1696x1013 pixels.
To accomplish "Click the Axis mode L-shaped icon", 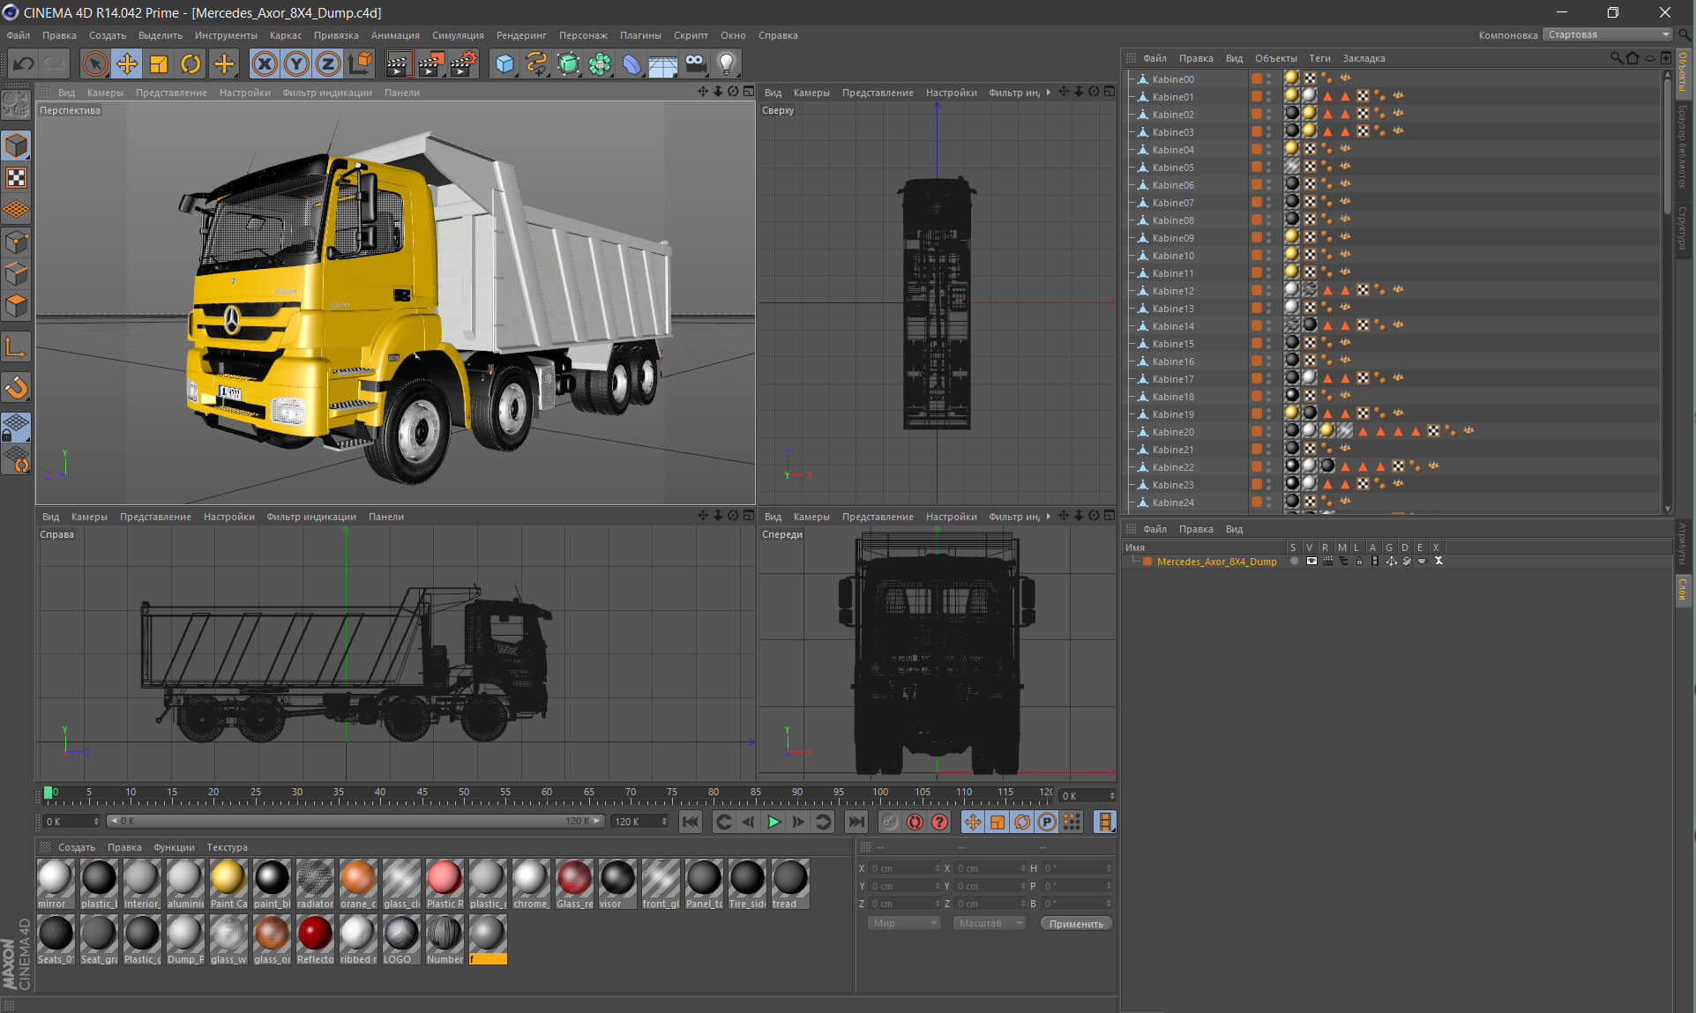I will click(17, 346).
